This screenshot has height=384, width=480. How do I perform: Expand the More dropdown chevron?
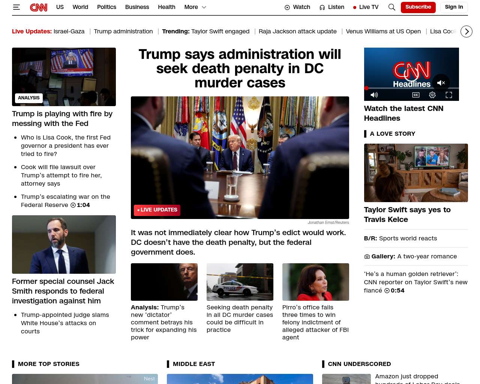204,7
